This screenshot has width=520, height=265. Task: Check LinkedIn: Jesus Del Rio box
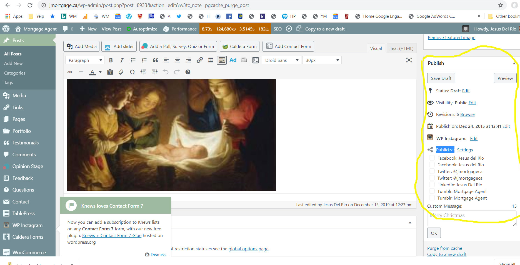pyautogui.click(x=432, y=185)
